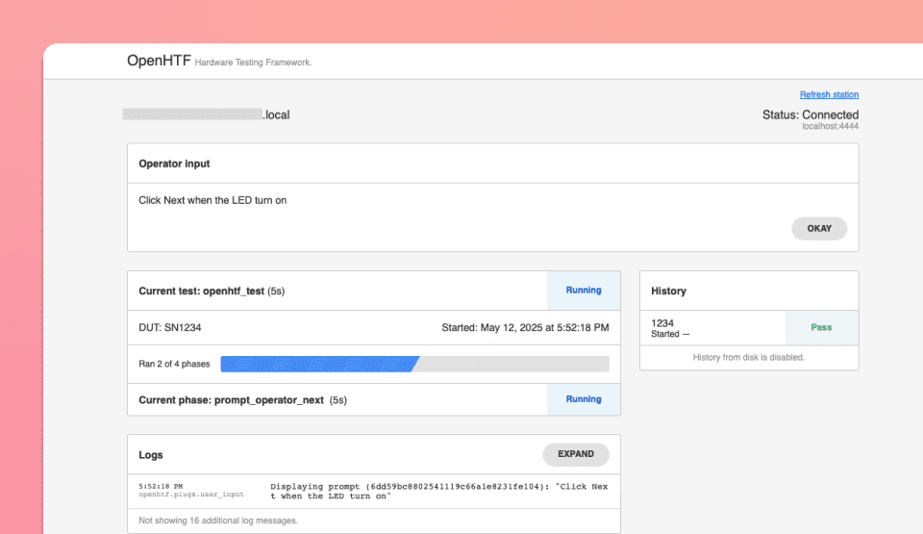Image resolution: width=923 pixels, height=534 pixels.
Task: Expand the Logs panel
Action: coord(576,454)
